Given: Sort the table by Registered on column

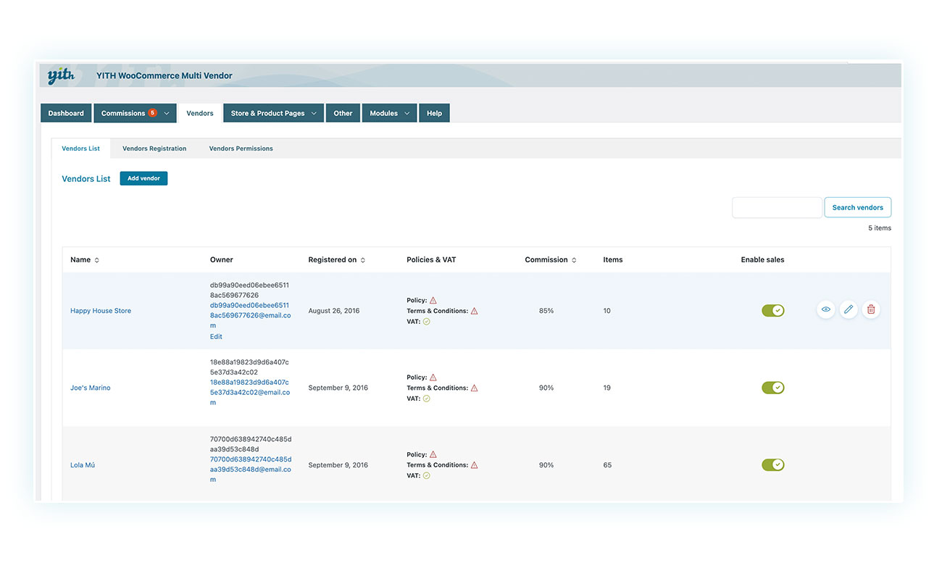Looking at the screenshot, I should tap(336, 259).
